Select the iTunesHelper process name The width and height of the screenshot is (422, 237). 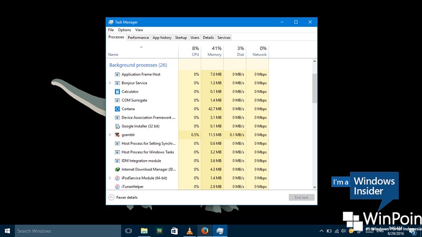pyautogui.click(x=132, y=187)
